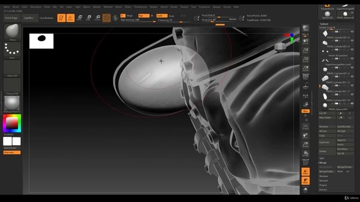Click the Move view icon in right shelf
Image resolution: width=360 pixels, height=202 pixels.
pyautogui.click(x=305, y=136)
